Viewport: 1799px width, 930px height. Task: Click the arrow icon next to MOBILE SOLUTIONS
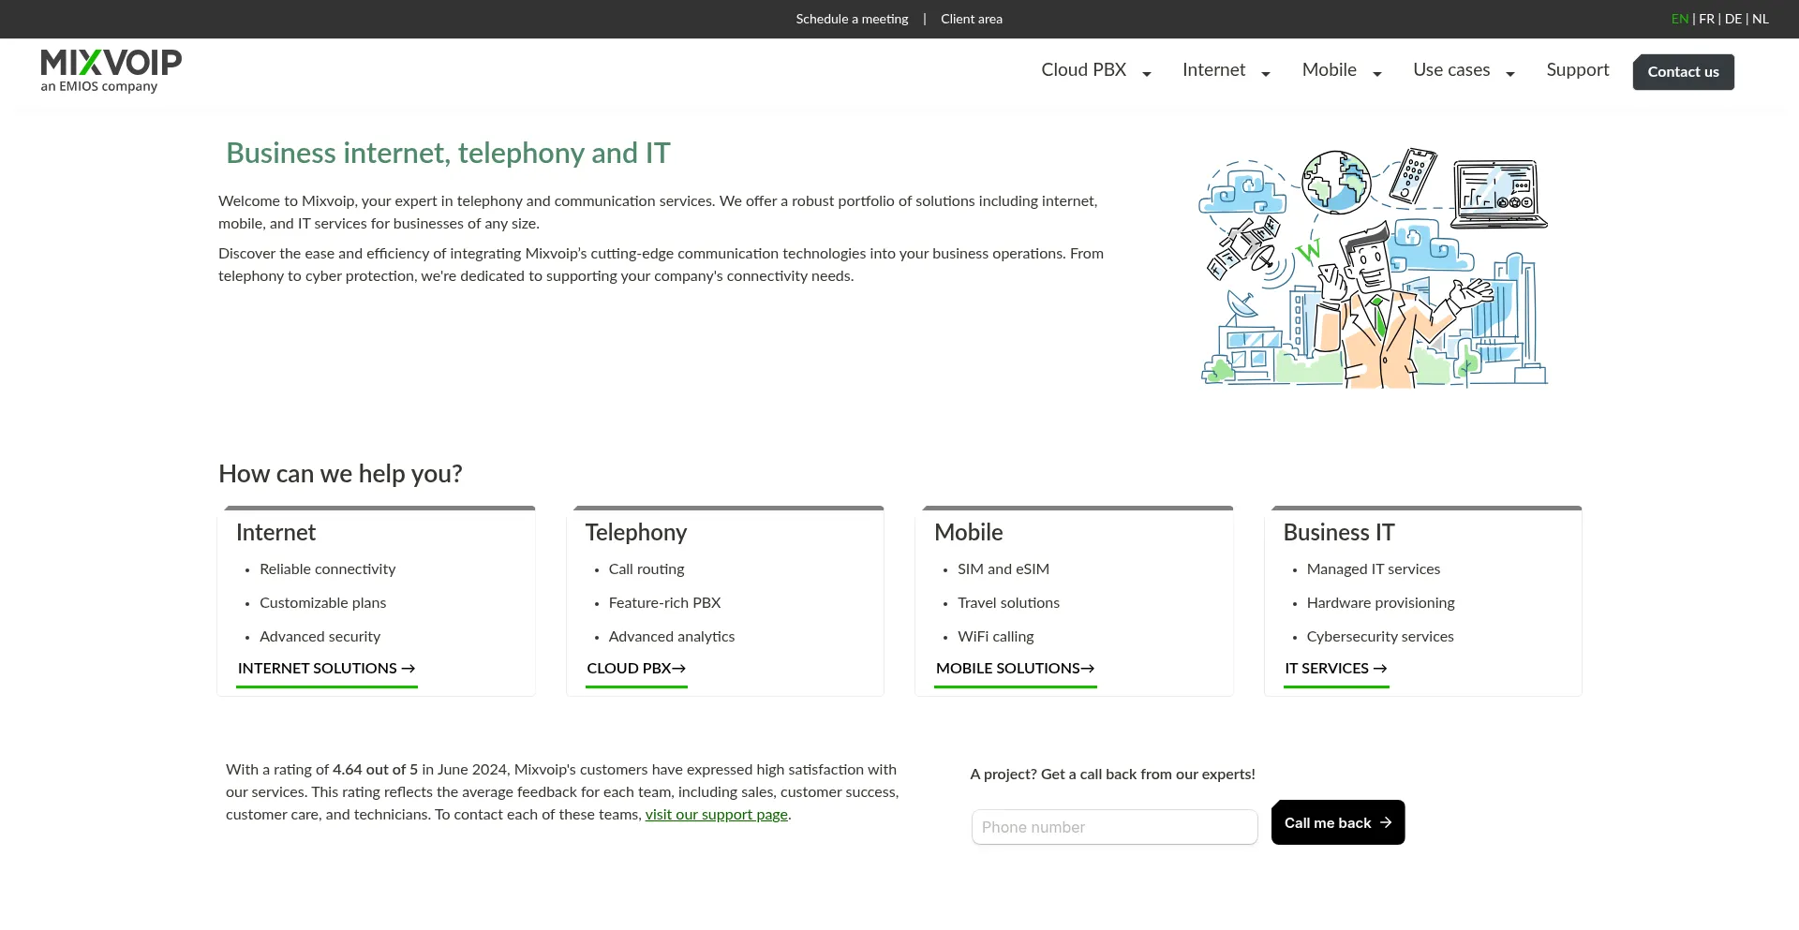point(1088,669)
